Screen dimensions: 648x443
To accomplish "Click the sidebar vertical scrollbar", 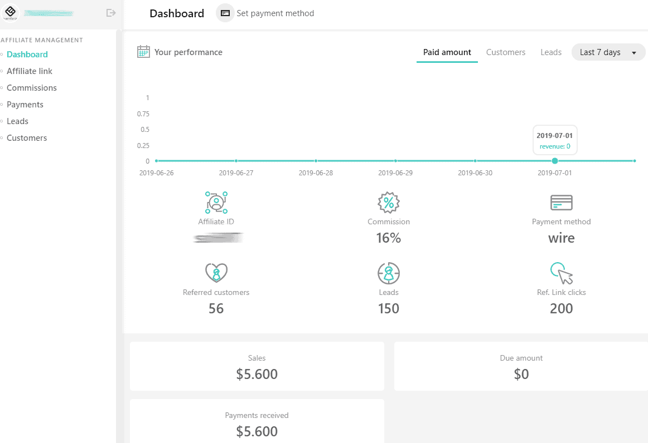I will tap(119, 223).
